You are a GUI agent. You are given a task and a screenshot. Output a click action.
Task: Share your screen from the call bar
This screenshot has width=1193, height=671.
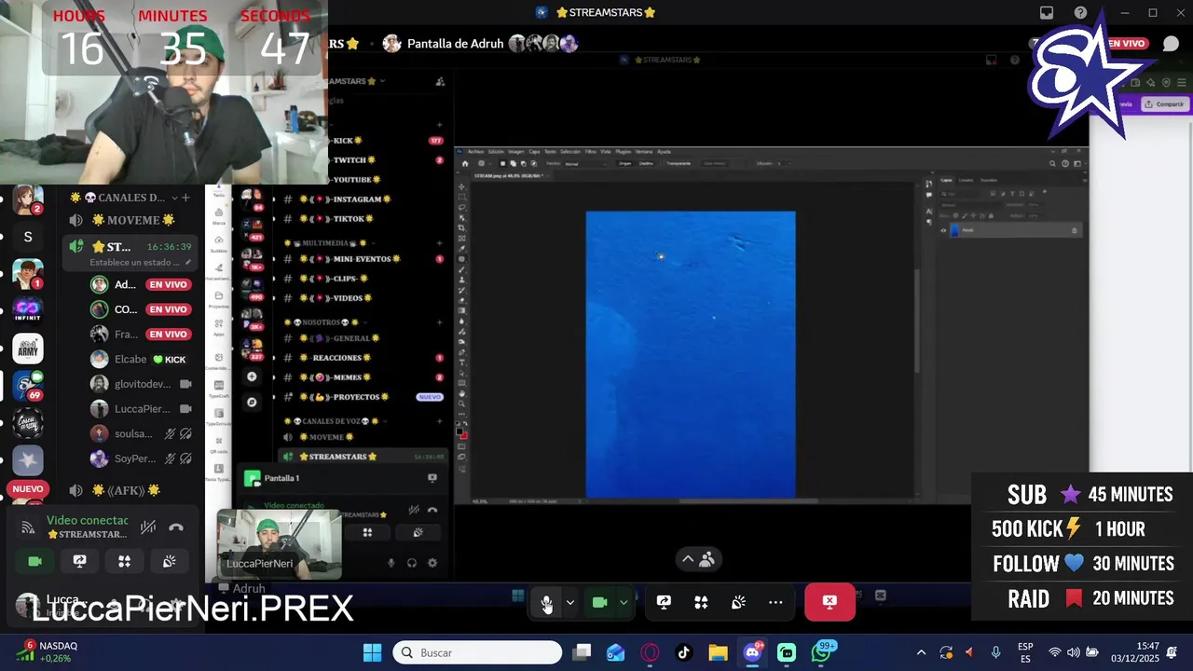coord(664,603)
